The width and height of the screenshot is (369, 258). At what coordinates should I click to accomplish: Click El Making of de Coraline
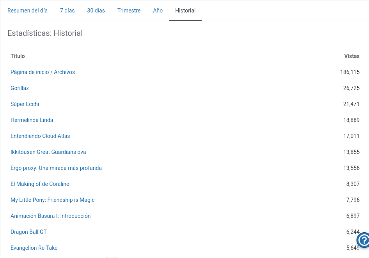point(40,184)
